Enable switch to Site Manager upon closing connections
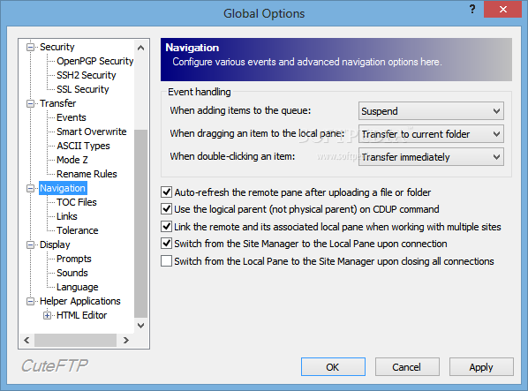This screenshot has width=528, height=391. (x=166, y=260)
